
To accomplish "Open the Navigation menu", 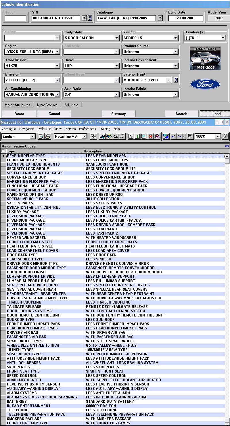I will [x=26, y=129].
